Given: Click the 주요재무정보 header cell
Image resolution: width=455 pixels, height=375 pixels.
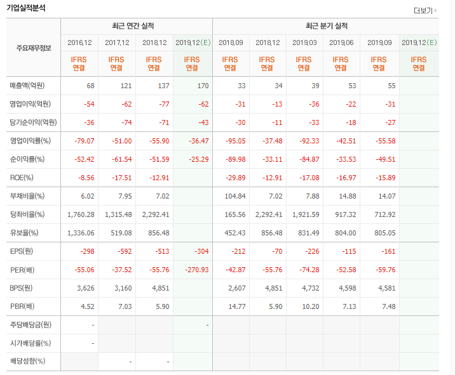Looking at the screenshot, I should click(34, 48).
